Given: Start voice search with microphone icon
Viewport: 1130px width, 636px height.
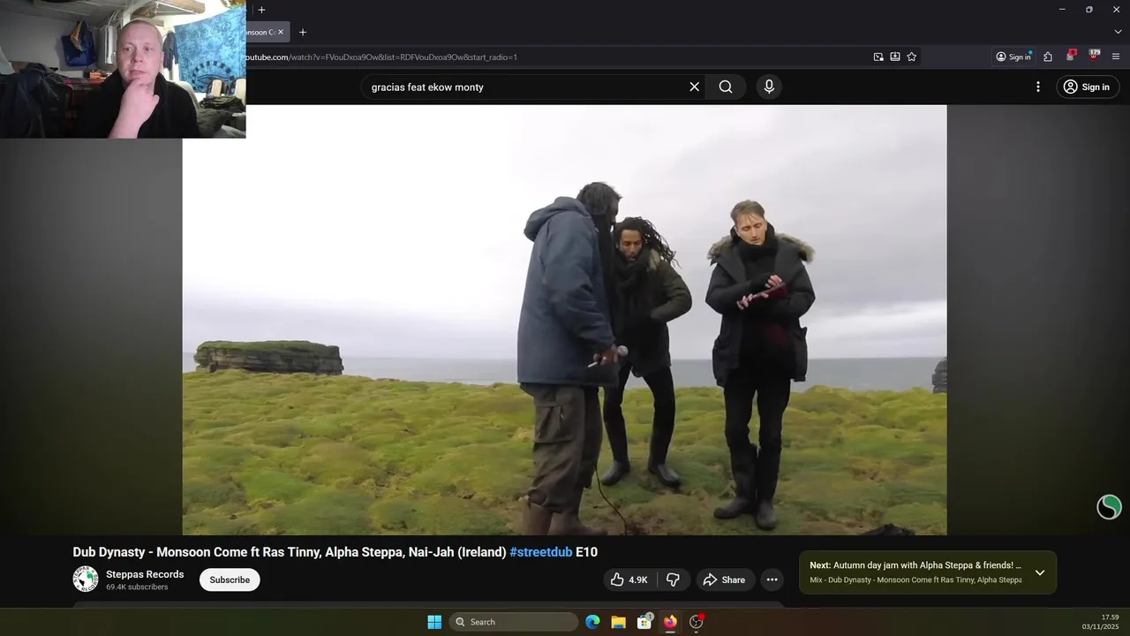Looking at the screenshot, I should [769, 87].
